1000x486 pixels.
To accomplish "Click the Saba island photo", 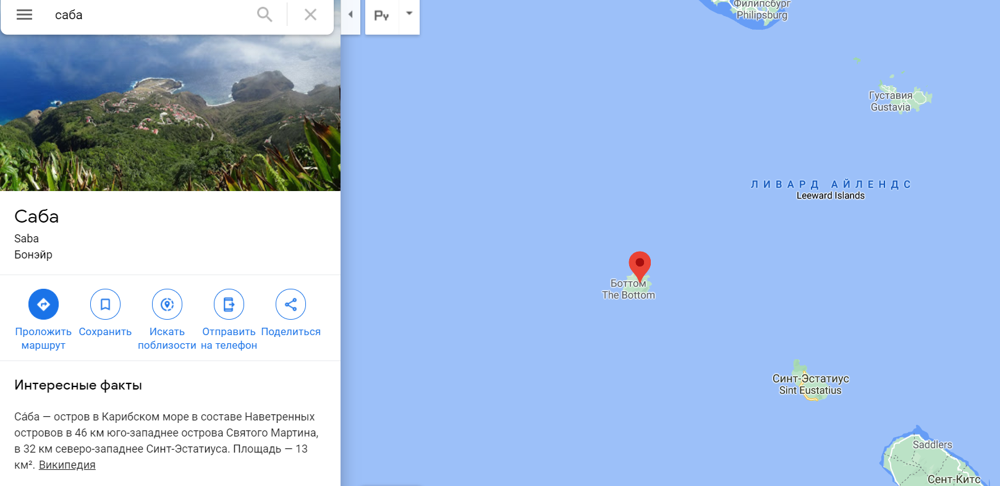I will pyautogui.click(x=170, y=113).
